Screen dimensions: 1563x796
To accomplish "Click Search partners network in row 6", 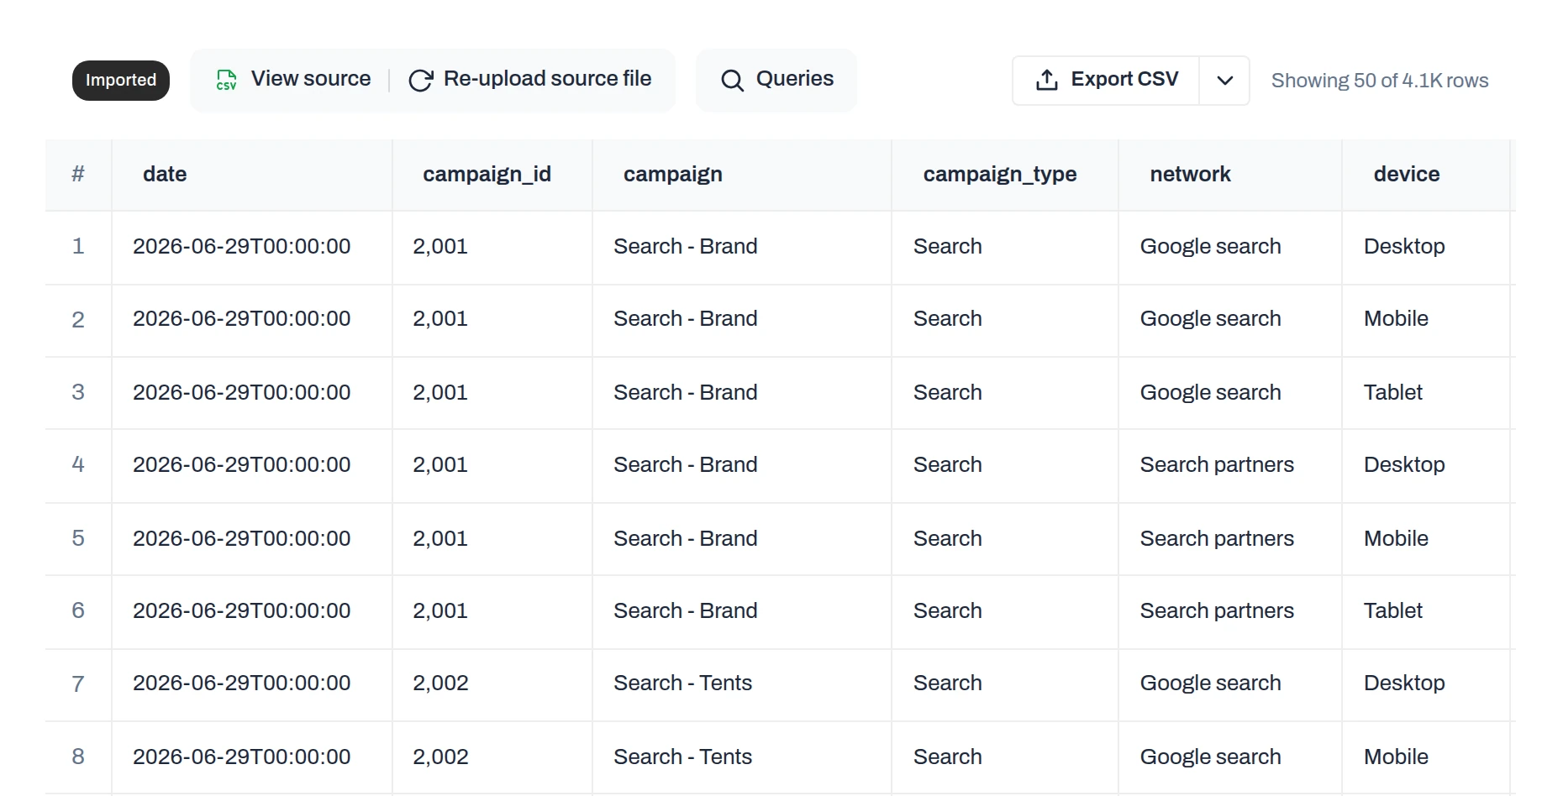I will (x=1217, y=610).
